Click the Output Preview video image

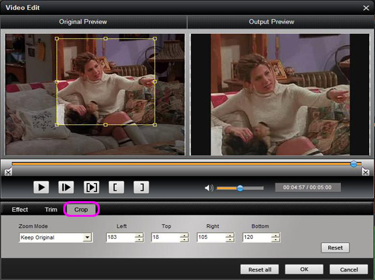click(280, 95)
